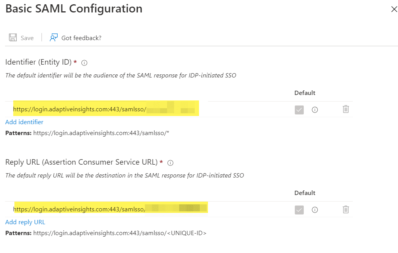Click the Identifier entity ID URL field
Screen dimensions: 398x253
(106, 109)
